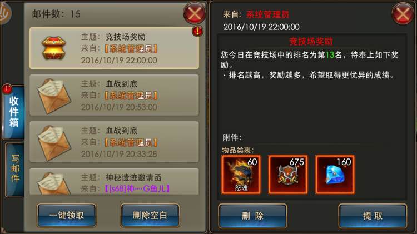Switch to the 写邮件 compose tab

click(x=15, y=170)
